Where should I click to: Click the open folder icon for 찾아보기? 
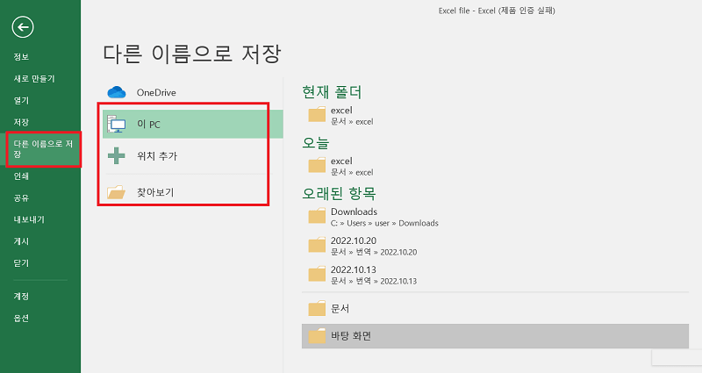tap(117, 192)
